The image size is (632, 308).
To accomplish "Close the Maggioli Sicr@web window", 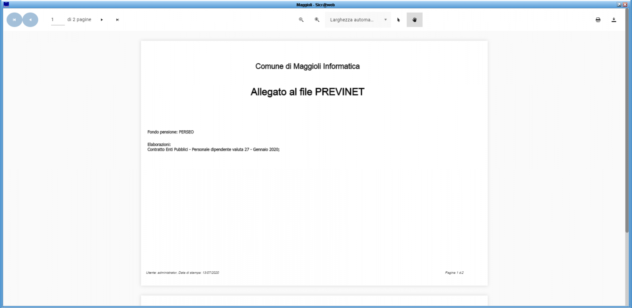I will 625,5.
